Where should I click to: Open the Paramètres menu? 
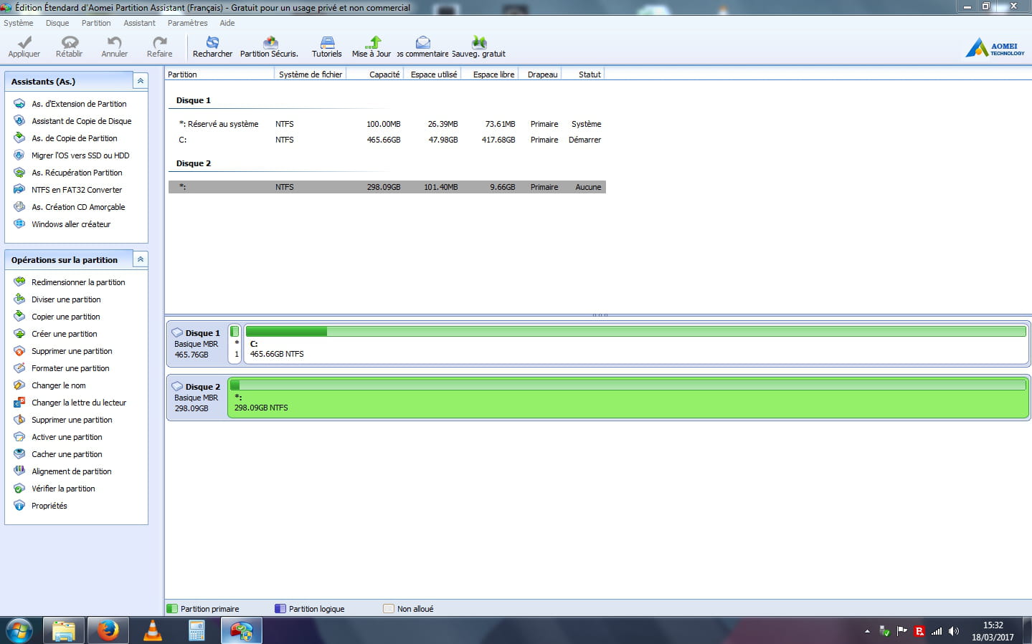click(187, 23)
